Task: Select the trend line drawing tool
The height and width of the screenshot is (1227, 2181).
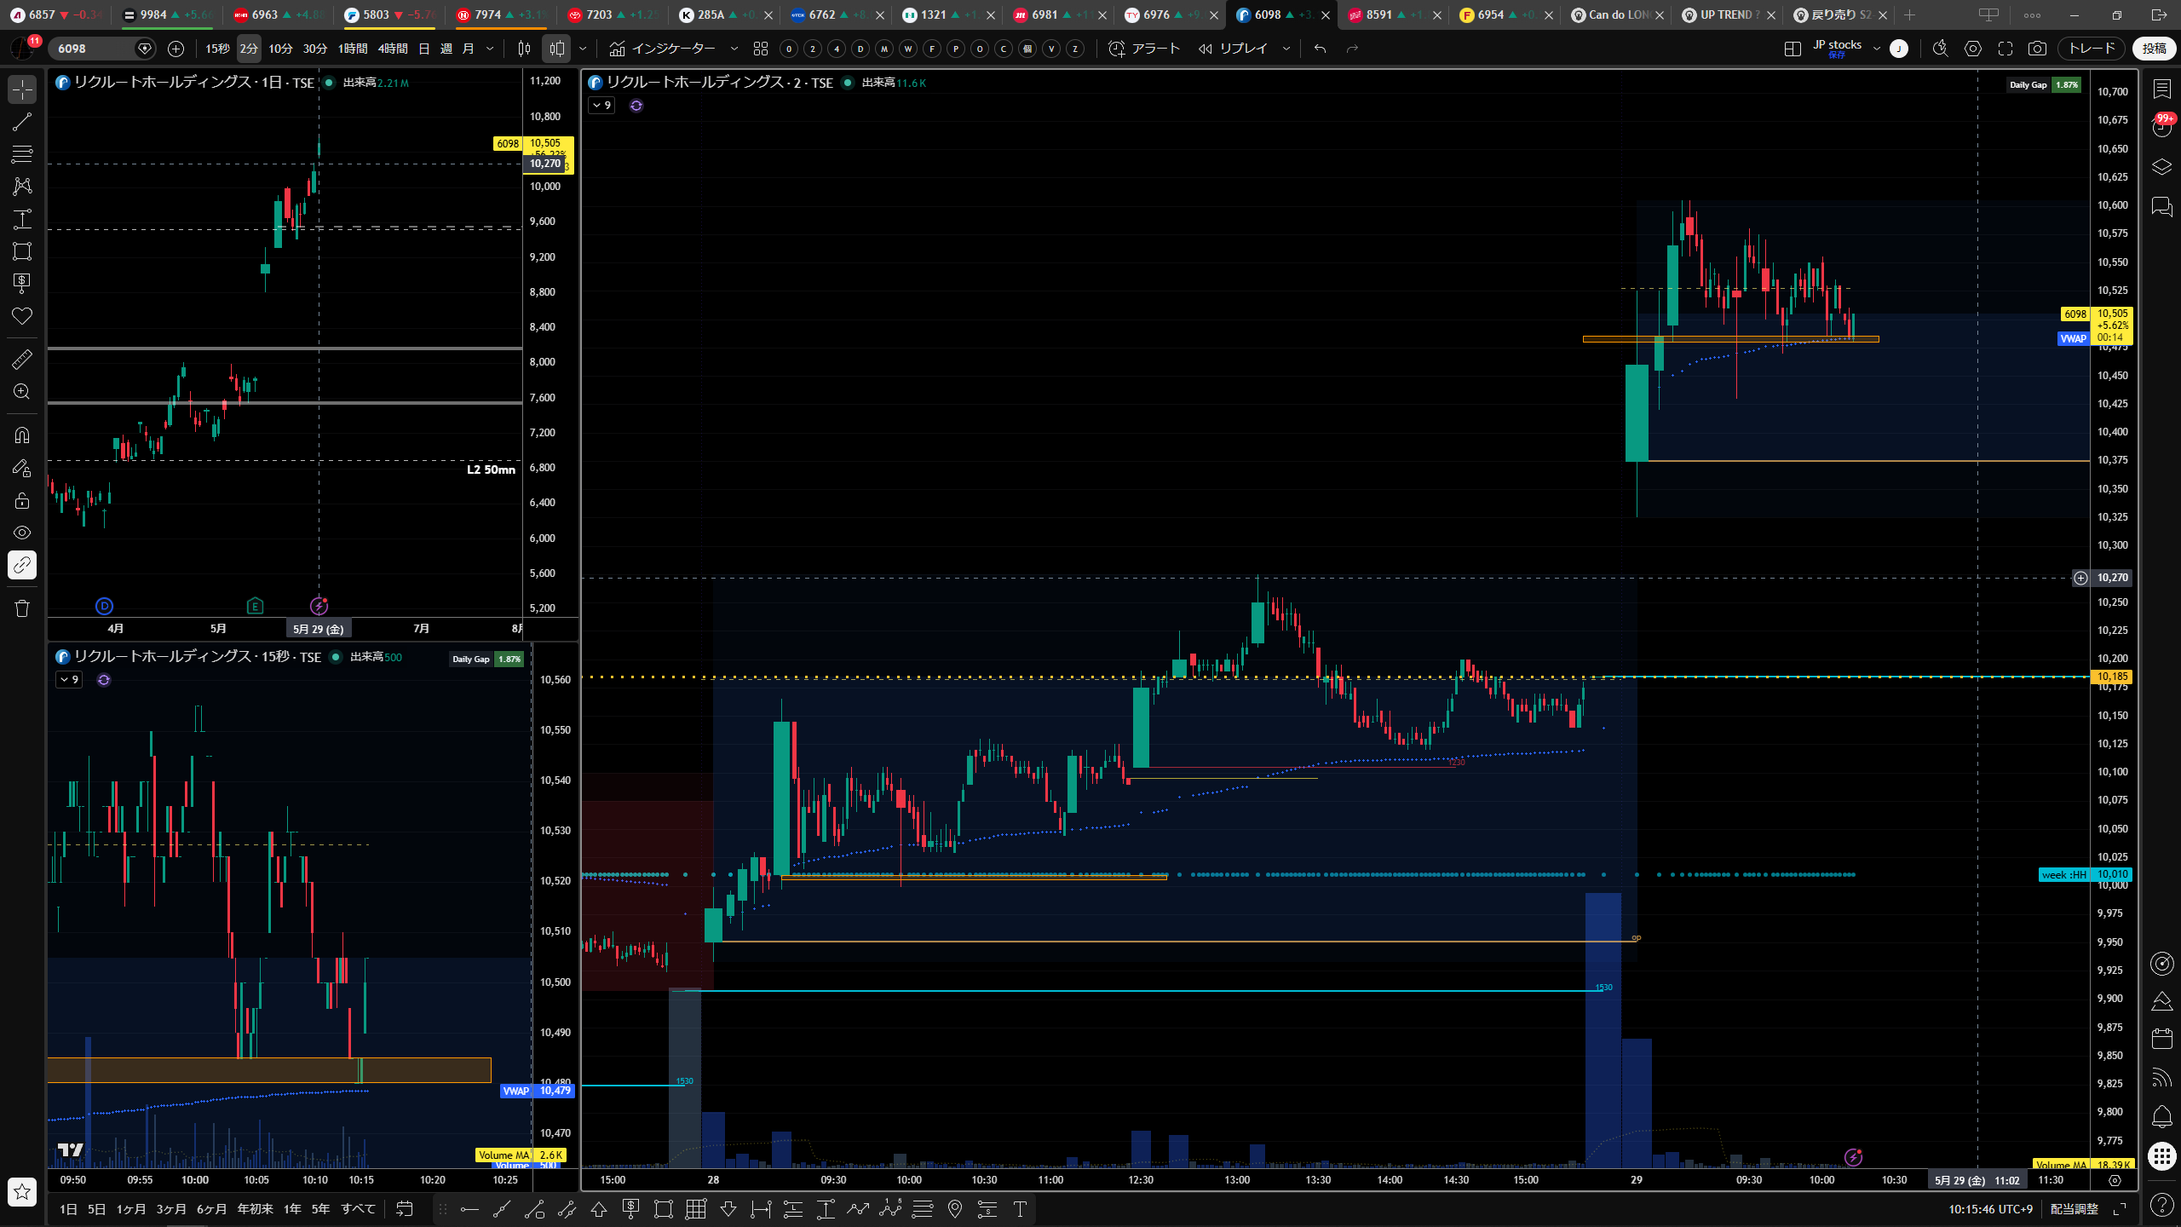Action: (x=22, y=122)
